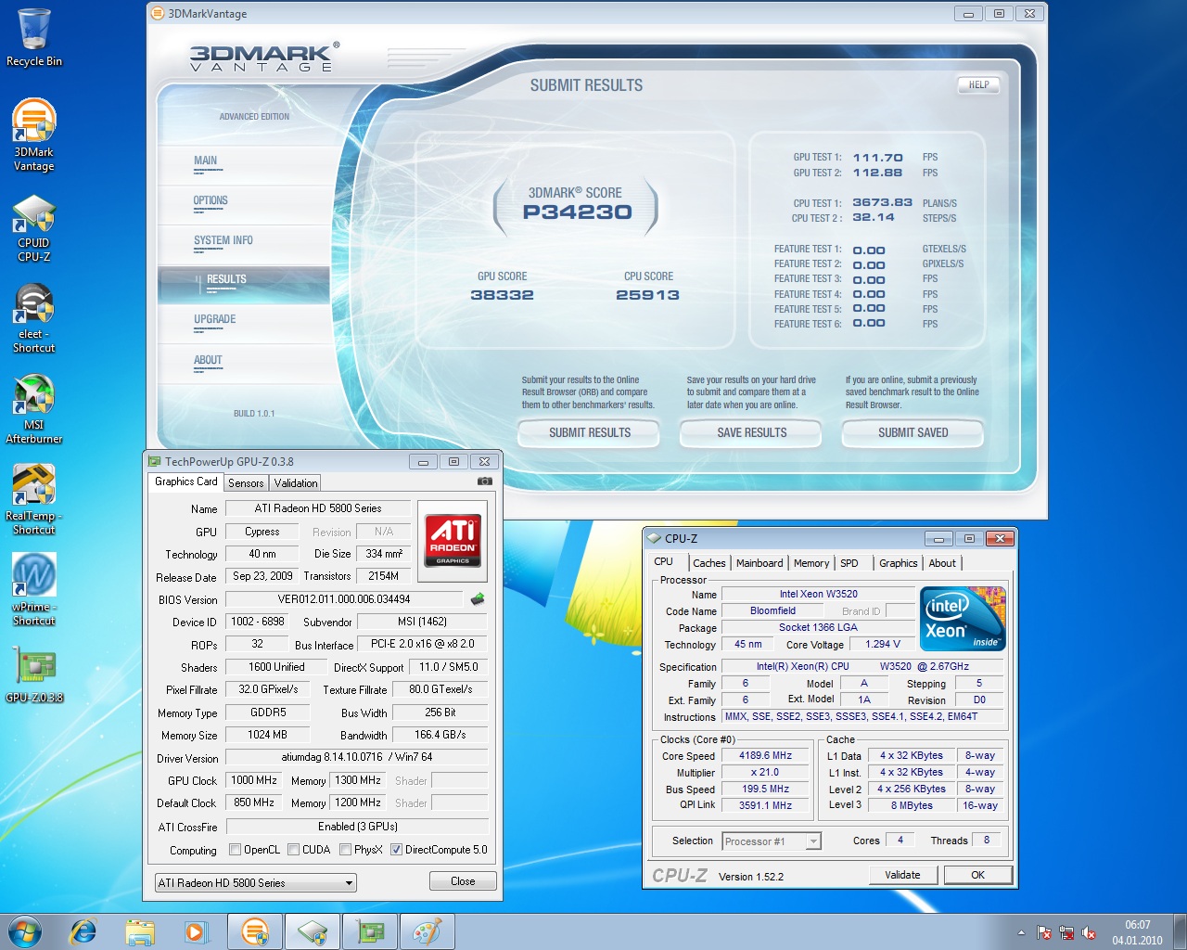Open the Caches tab in CPU-Z
The image size is (1187, 950).
[x=709, y=563]
